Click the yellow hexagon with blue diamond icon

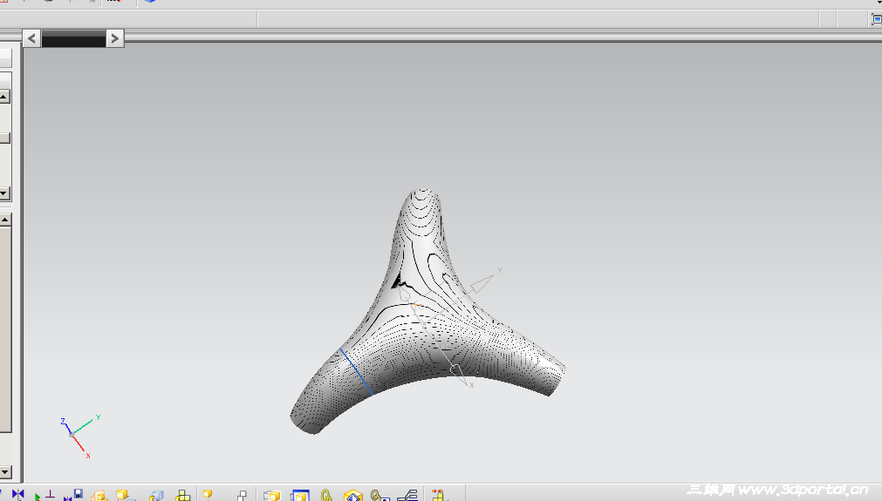click(352, 496)
